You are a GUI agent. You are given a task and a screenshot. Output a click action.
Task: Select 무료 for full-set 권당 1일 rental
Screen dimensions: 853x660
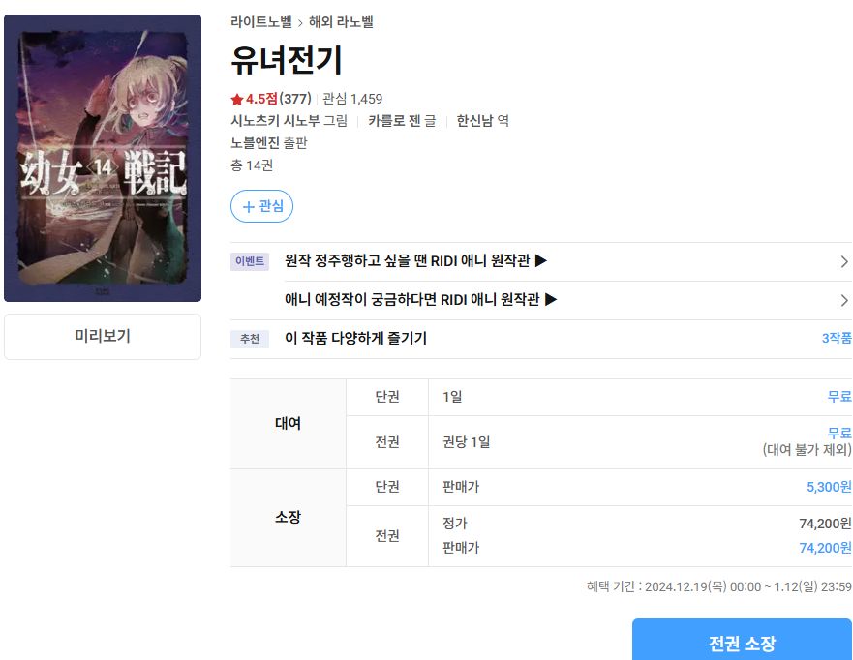(x=839, y=433)
